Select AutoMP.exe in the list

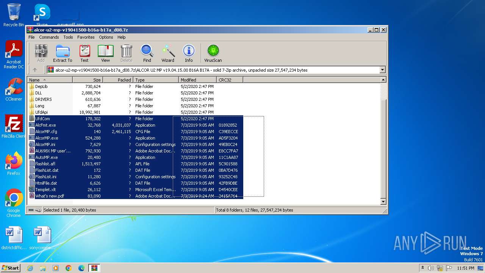46,157
